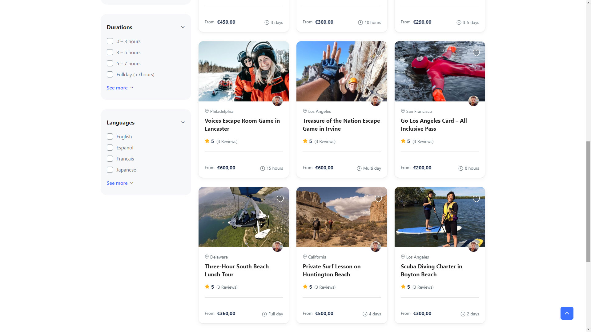The image size is (591, 332).
Task: Click heart on Treasure of the Nation card
Action: [378, 53]
